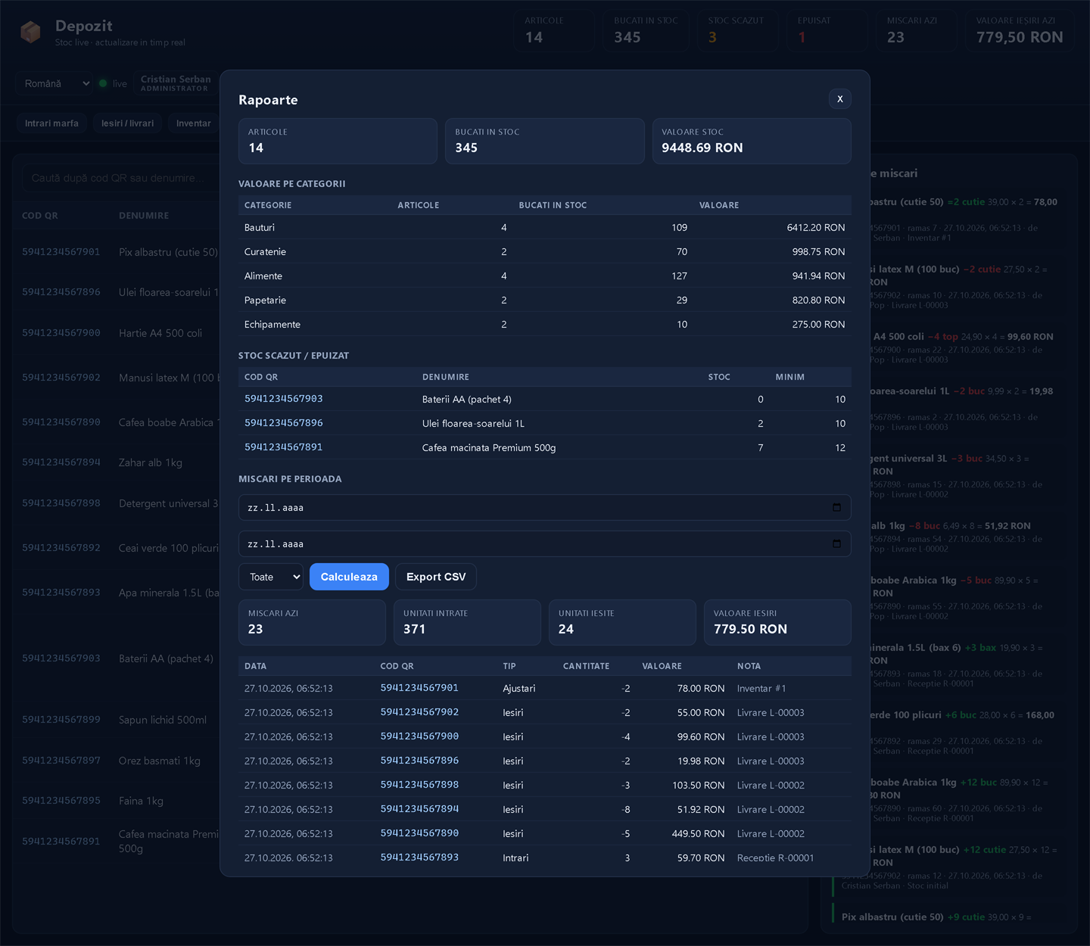Open calendar picker of first date field
Image resolution: width=1090 pixels, height=946 pixels.
(836, 507)
